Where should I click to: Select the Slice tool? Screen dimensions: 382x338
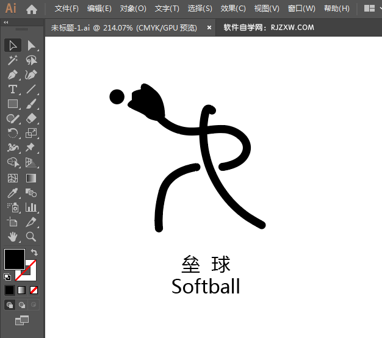point(32,222)
